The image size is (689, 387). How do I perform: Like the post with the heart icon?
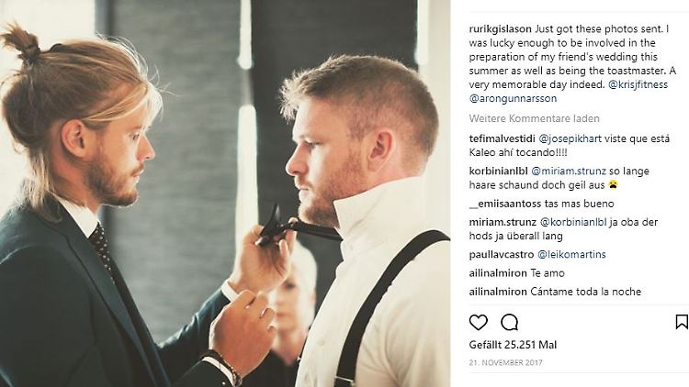(478, 323)
